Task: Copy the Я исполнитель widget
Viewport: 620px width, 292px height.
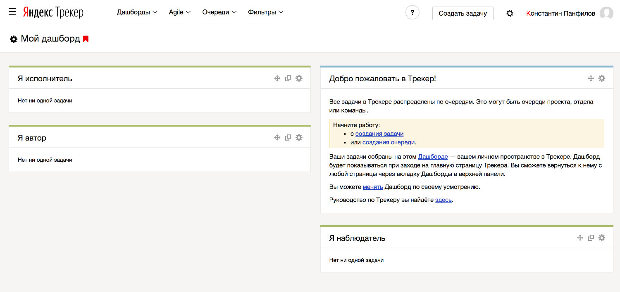Action: [x=288, y=78]
